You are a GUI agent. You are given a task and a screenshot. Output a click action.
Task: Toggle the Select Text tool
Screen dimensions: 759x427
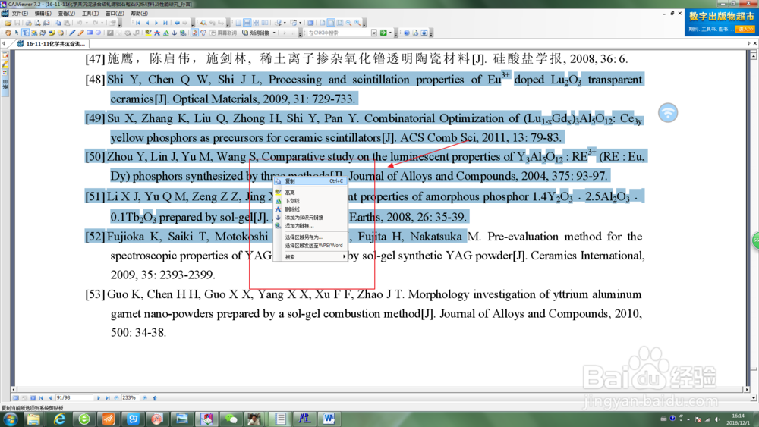click(25, 33)
